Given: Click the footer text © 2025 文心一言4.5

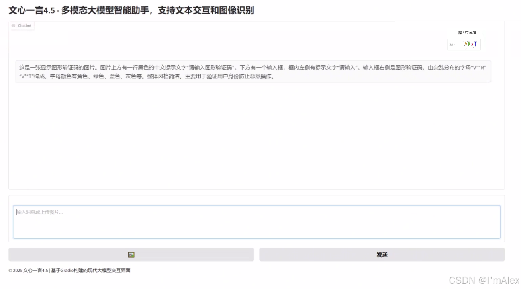Looking at the screenshot, I should (69, 271).
